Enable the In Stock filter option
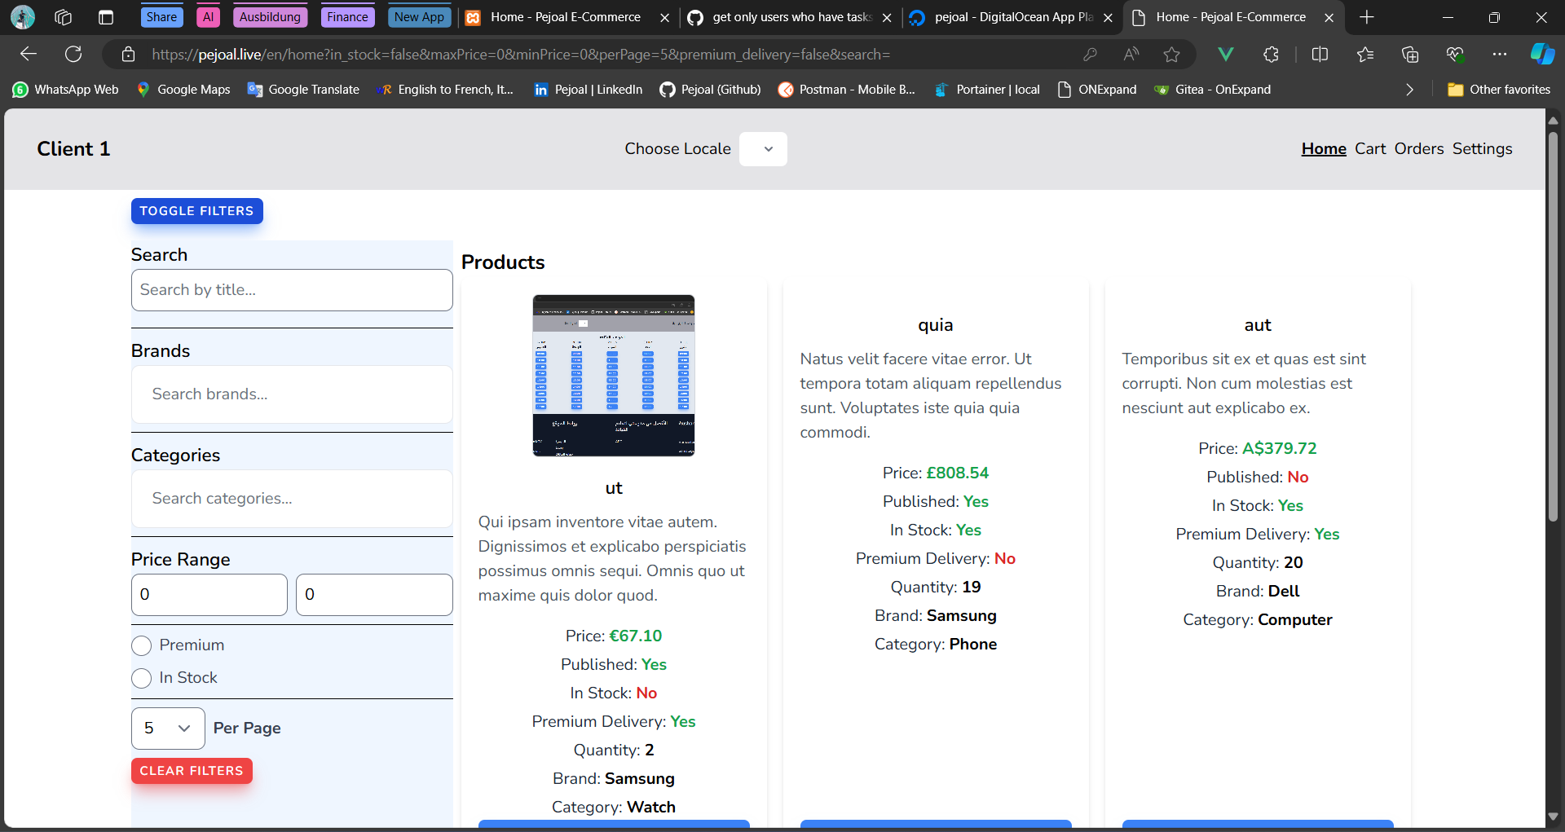This screenshot has width=1565, height=832. pos(142,678)
